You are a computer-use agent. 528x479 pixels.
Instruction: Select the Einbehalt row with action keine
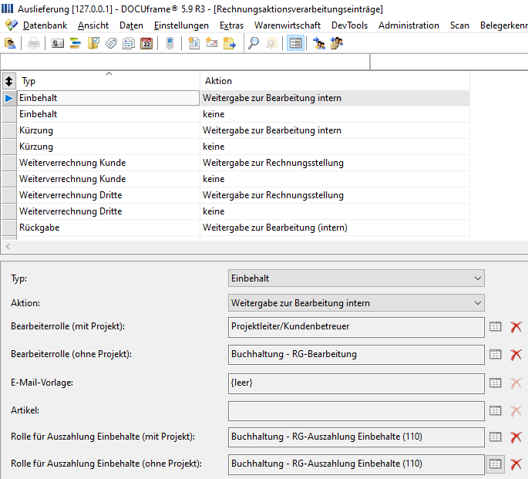(236, 114)
